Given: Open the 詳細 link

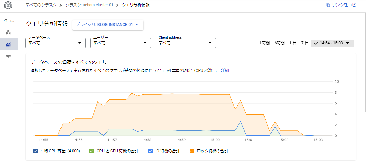Looking at the screenshot, I should click(x=225, y=71).
